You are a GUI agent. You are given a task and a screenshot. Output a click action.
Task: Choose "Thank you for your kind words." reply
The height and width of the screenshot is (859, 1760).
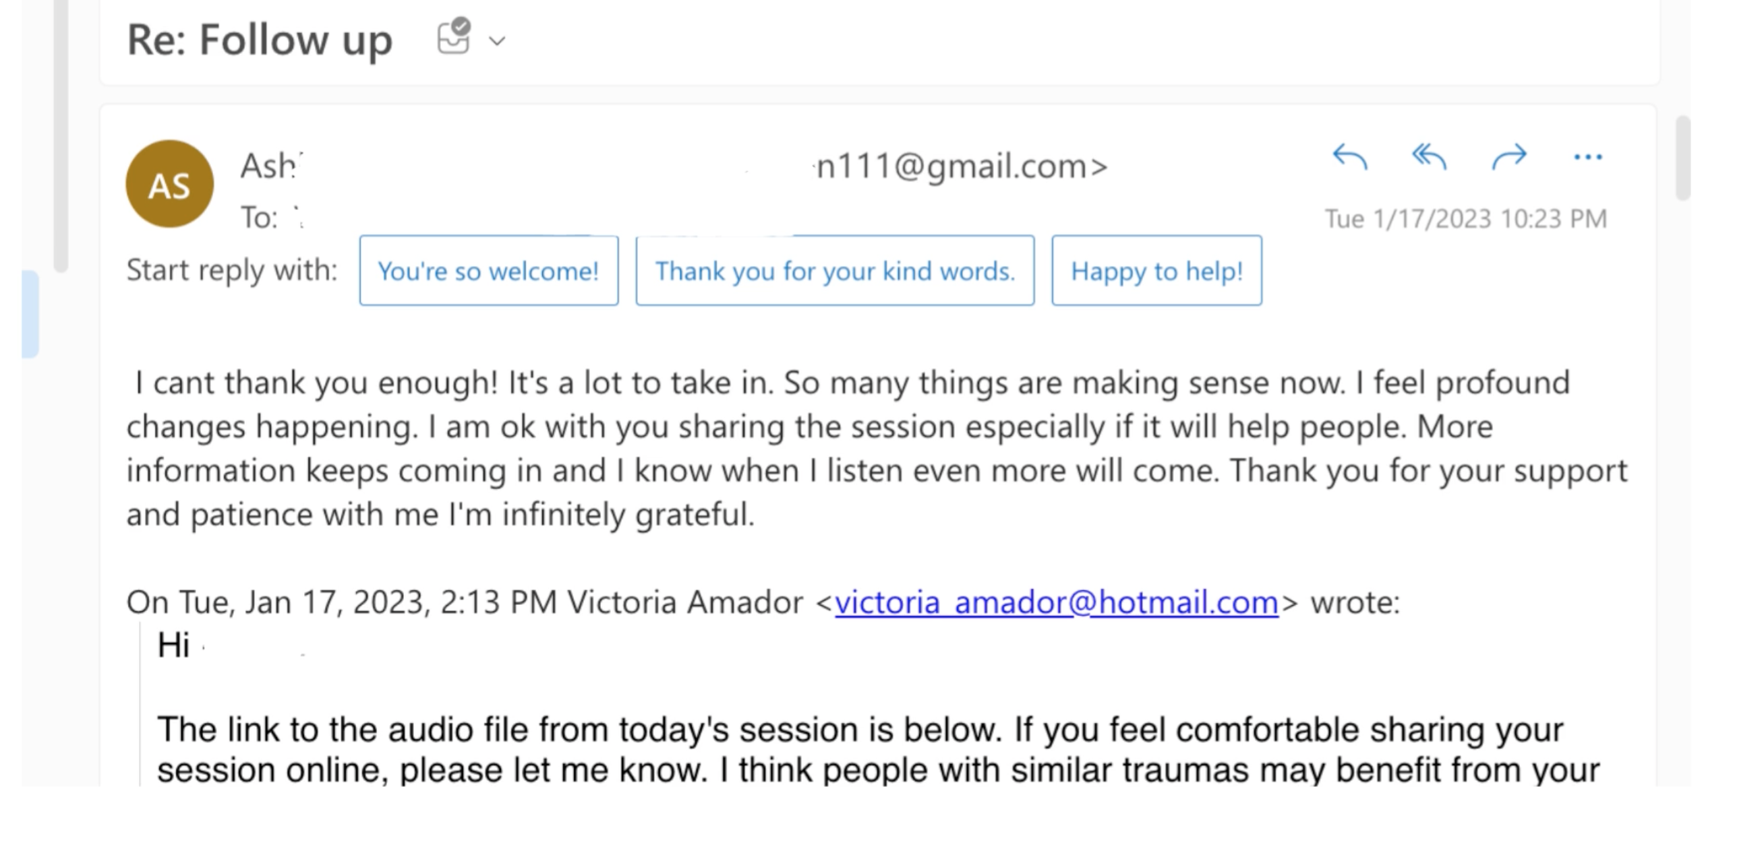[835, 270]
